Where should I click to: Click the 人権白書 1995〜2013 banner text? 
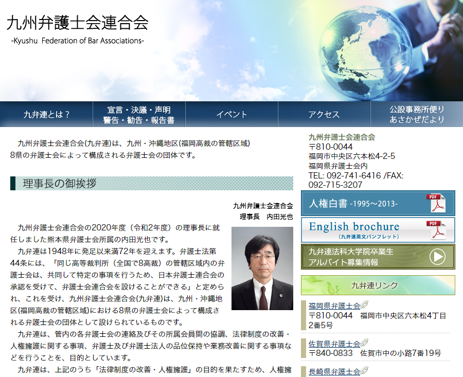coord(353,204)
